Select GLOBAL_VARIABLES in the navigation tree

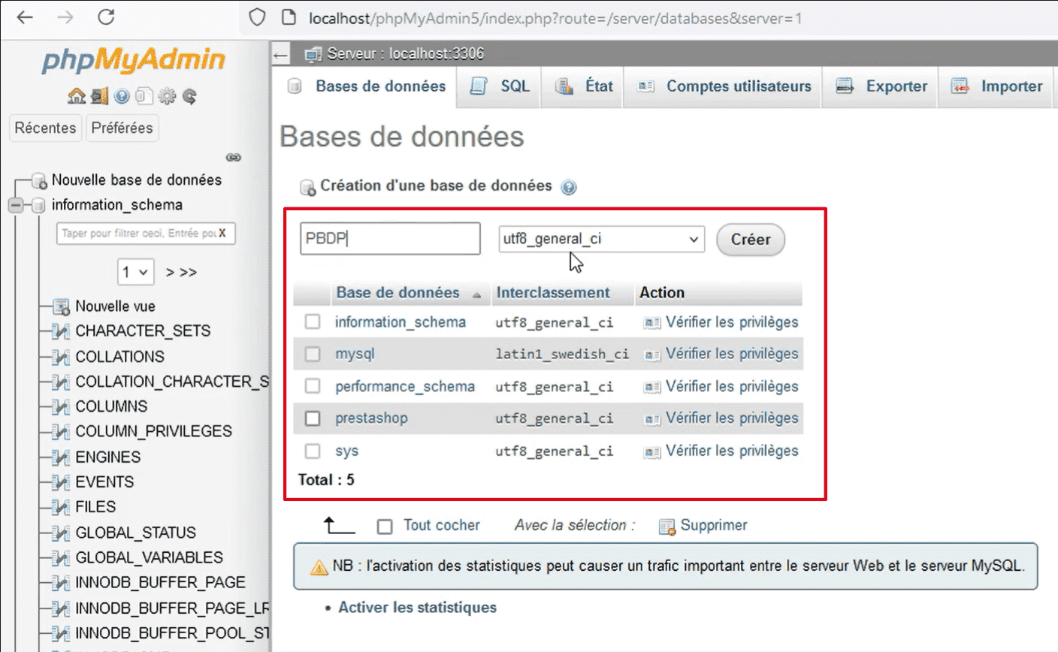click(149, 557)
